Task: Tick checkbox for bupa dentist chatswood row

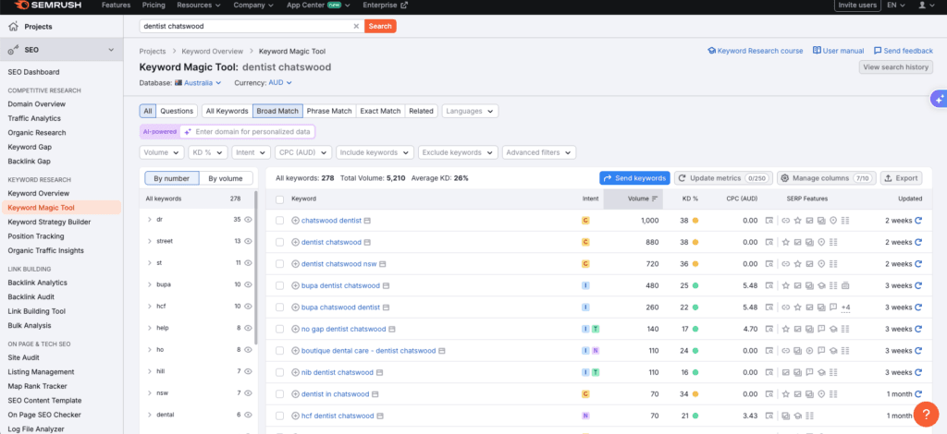Action: click(279, 285)
